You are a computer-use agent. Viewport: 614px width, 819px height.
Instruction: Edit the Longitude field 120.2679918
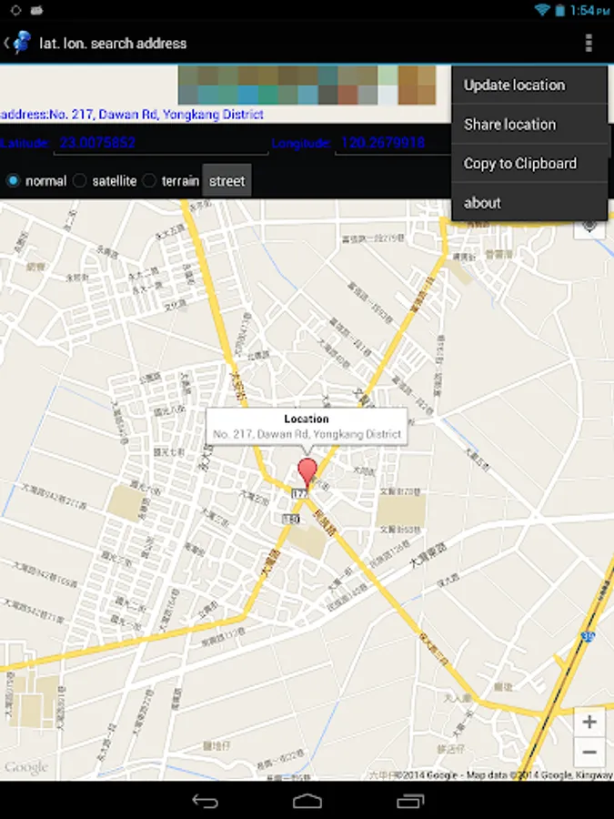[x=393, y=143]
